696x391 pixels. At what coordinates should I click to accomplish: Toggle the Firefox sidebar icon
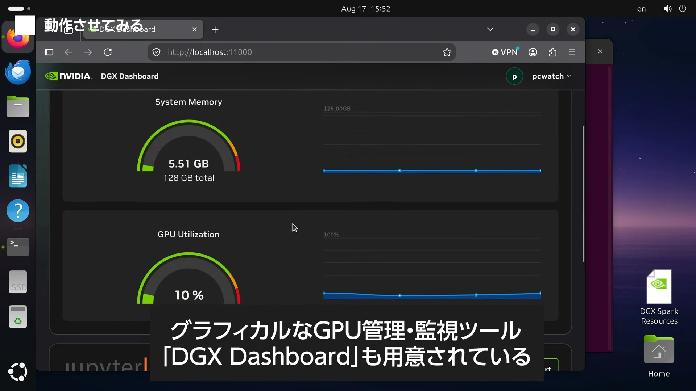[x=49, y=52]
